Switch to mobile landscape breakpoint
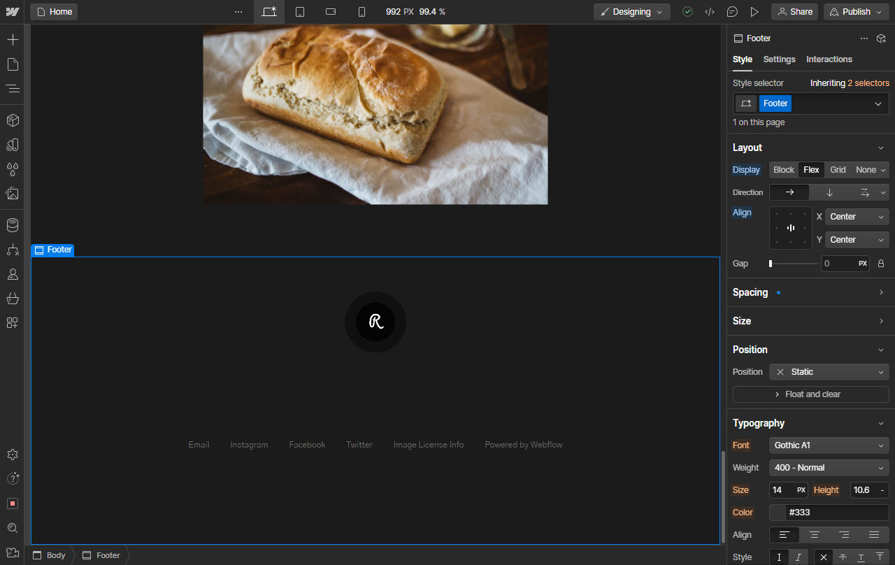This screenshot has height=565, width=895. (x=331, y=12)
